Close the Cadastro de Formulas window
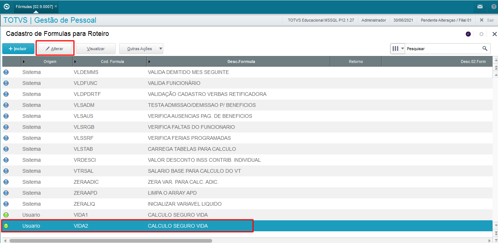The height and width of the screenshot is (243, 498). [x=494, y=34]
